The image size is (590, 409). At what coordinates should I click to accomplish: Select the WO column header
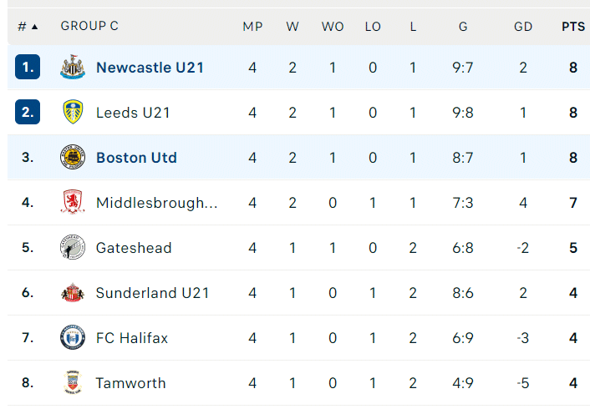(x=333, y=27)
